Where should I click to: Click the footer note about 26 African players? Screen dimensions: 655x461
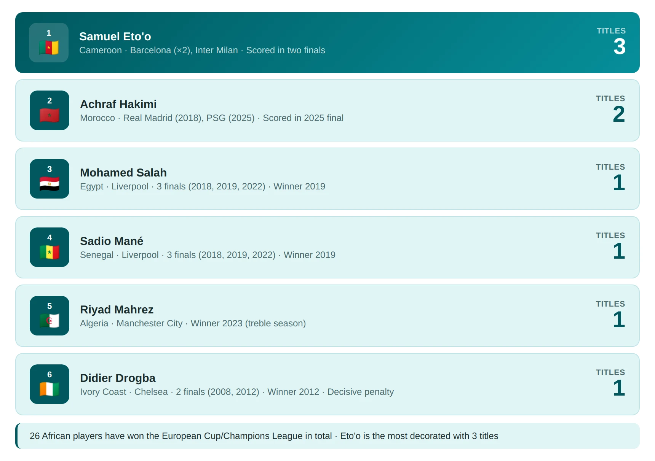point(327,436)
